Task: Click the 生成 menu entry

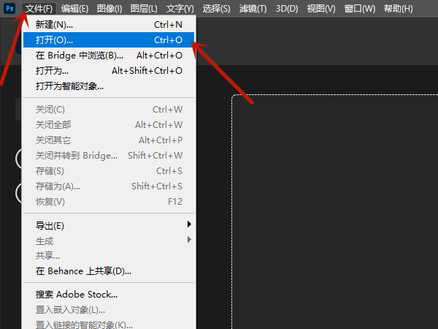Action: tap(109, 241)
